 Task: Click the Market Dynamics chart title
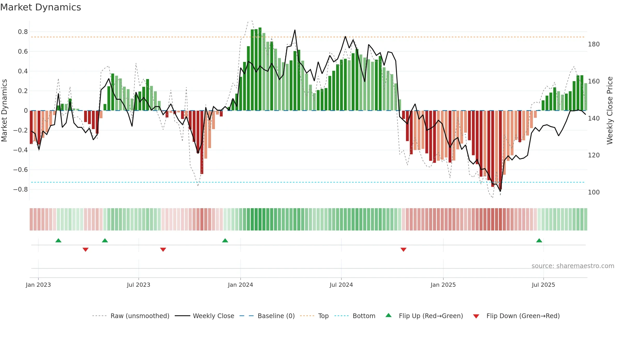[41, 7]
